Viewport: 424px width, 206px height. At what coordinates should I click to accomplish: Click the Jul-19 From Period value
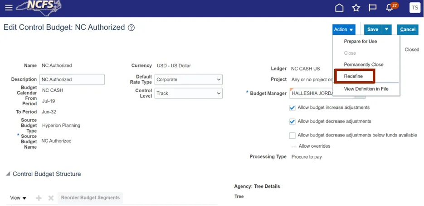click(x=49, y=101)
